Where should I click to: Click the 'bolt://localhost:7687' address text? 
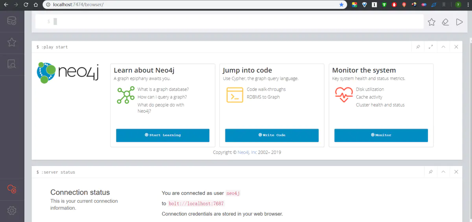click(x=196, y=204)
